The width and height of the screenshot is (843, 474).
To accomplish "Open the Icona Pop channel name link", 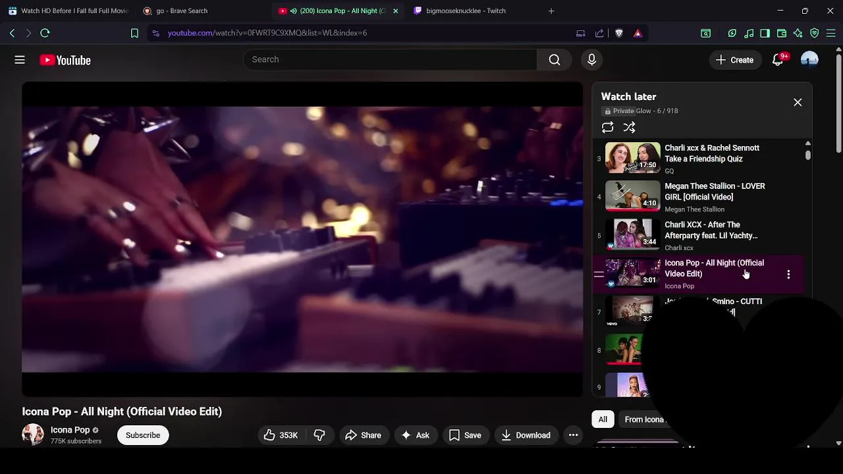I will tap(70, 430).
